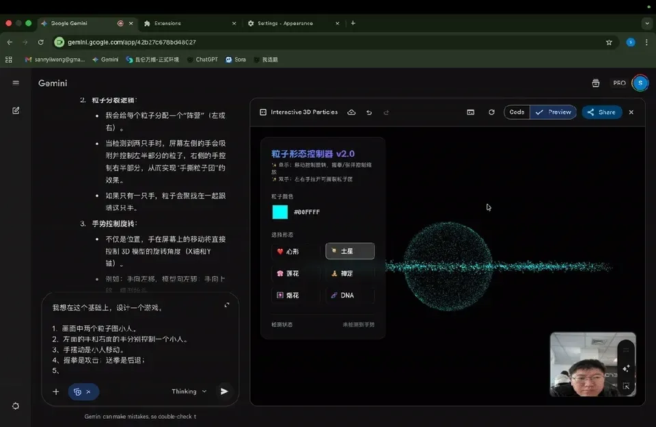The width and height of the screenshot is (656, 427).
Task: Click the webcam video thumbnail
Action: tap(593, 364)
